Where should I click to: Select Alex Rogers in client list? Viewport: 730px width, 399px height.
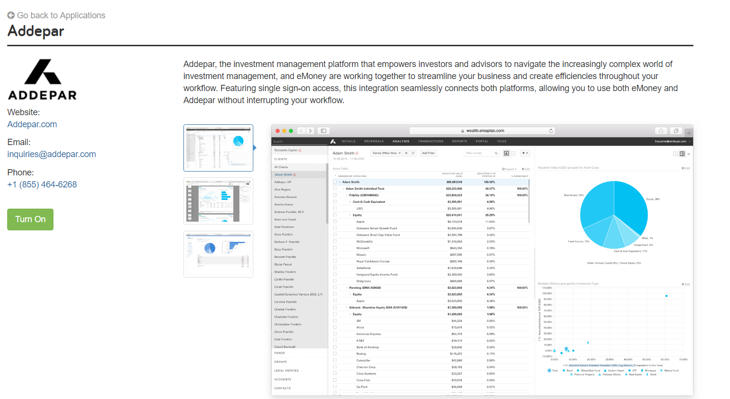pos(299,190)
